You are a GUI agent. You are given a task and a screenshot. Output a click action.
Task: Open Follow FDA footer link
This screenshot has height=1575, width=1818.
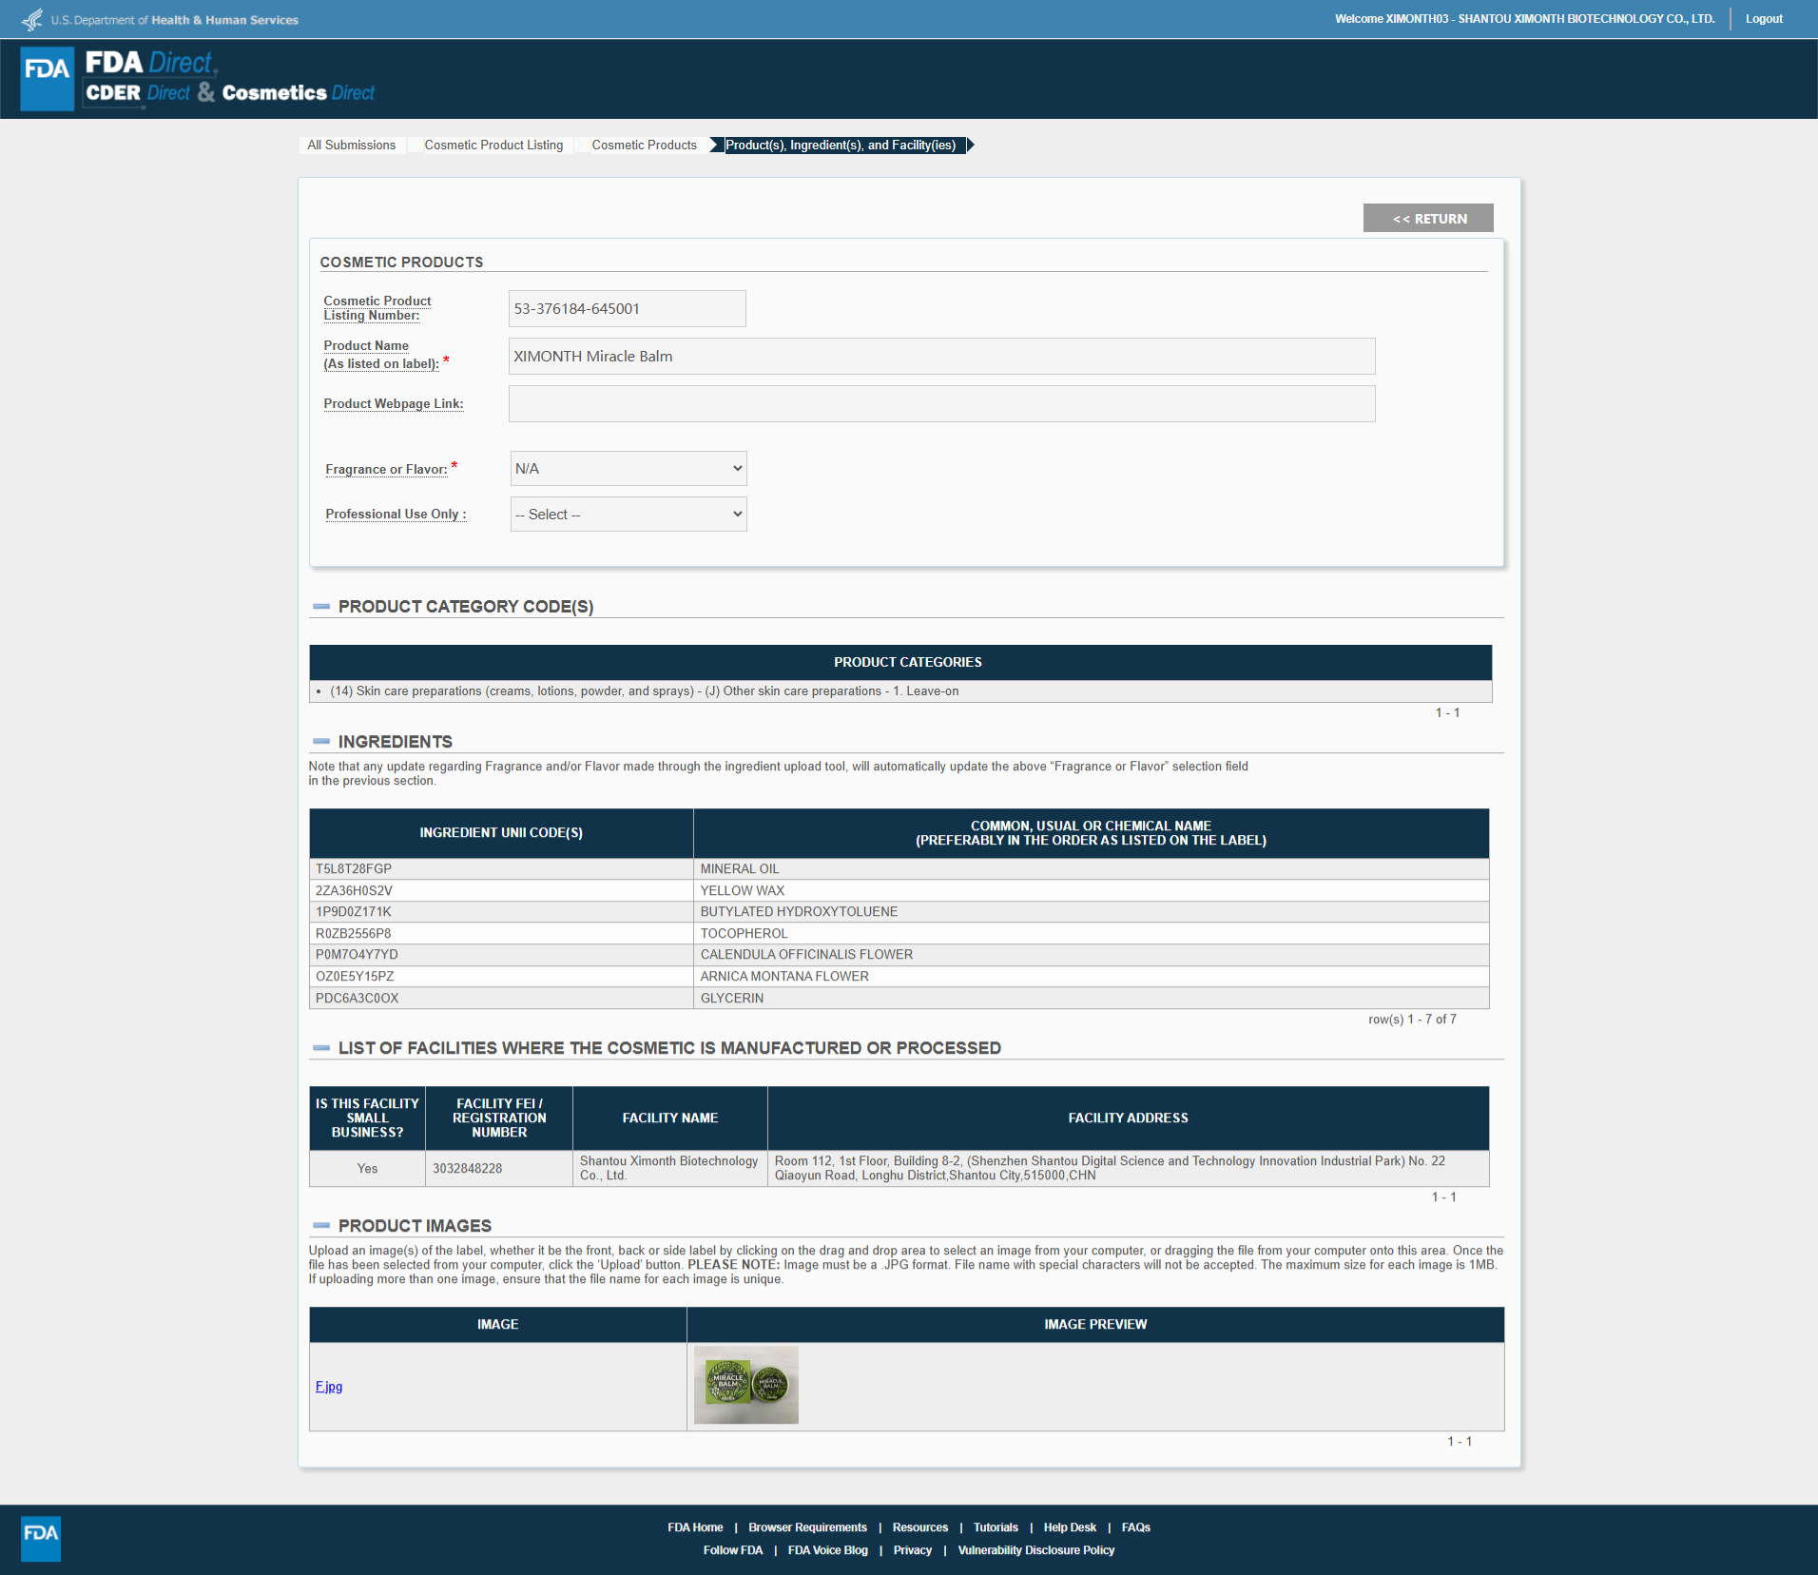click(x=733, y=1550)
